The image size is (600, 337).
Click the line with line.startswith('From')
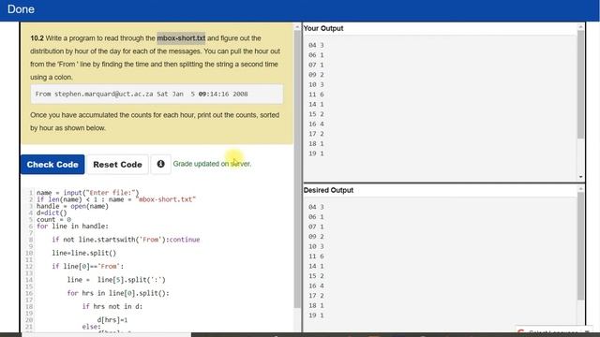click(126, 240)
